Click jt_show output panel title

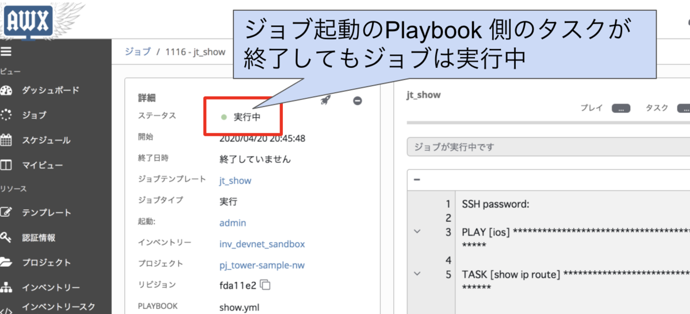423,95
